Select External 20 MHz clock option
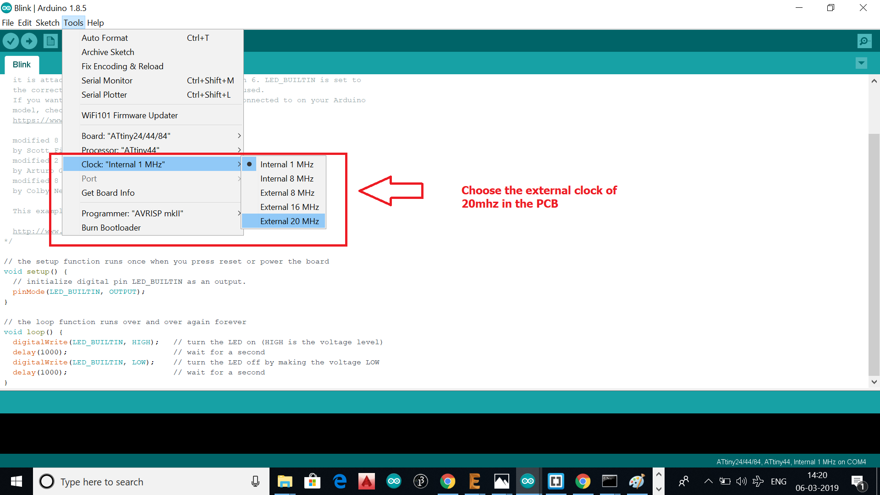880x495 pixels. [289, 221]
